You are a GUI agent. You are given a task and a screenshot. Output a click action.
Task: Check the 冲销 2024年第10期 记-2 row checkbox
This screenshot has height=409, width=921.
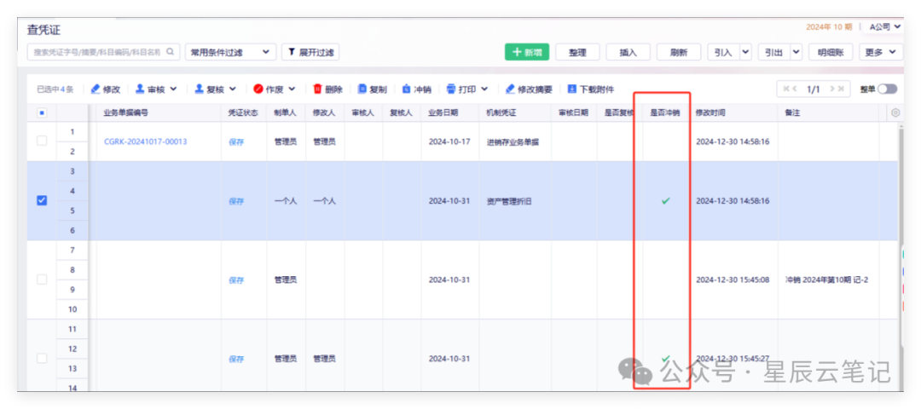tap(43, 279)
